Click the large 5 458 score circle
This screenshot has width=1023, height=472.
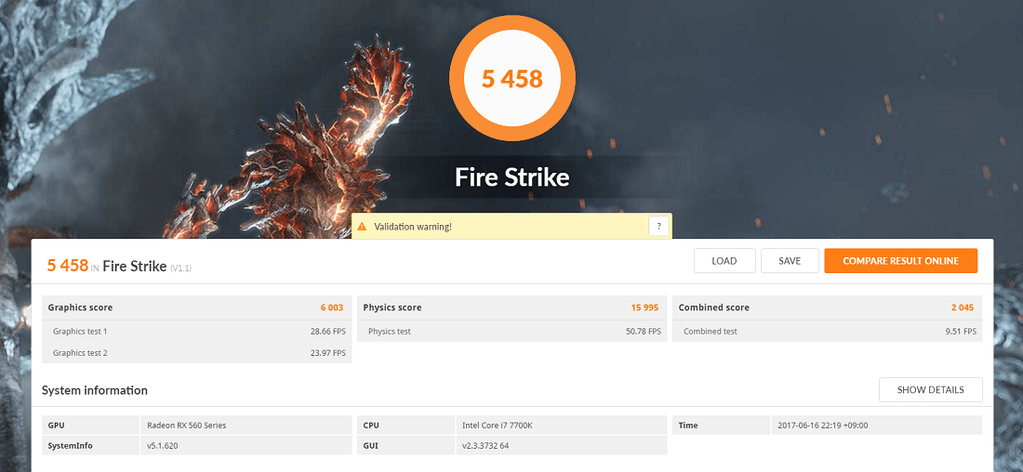[x=512, y=79]
